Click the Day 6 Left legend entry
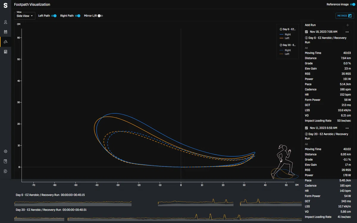The width and height of the screenshot is (357, 223). [x=285, y=38]
